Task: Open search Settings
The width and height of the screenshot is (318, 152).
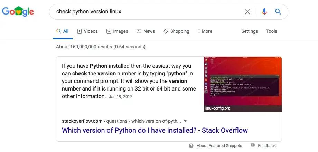Action: tap(250, 31)
